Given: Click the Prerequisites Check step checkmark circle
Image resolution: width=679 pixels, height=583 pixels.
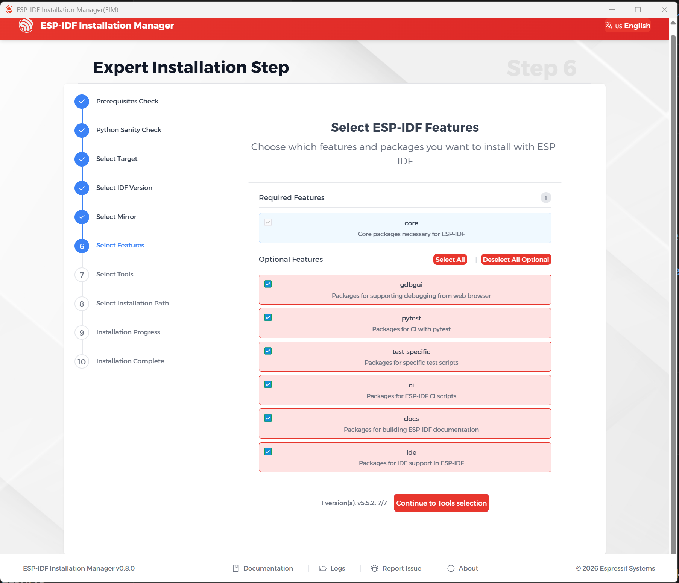Looking at the screenshot, I should 82,102.
